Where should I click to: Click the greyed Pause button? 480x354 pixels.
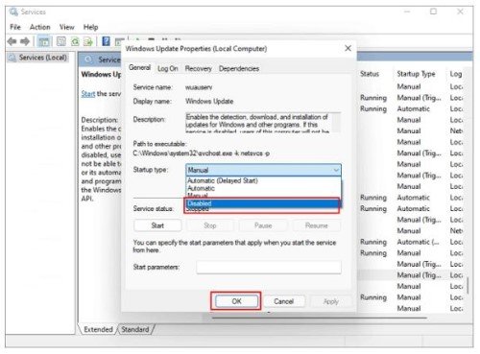pos(263,225)
